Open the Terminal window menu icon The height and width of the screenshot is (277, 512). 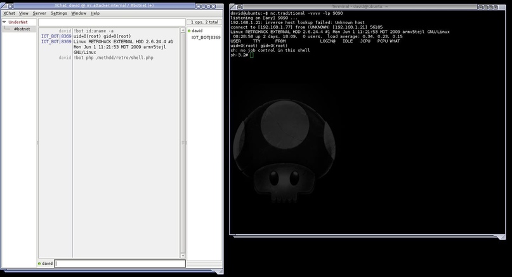239,7
